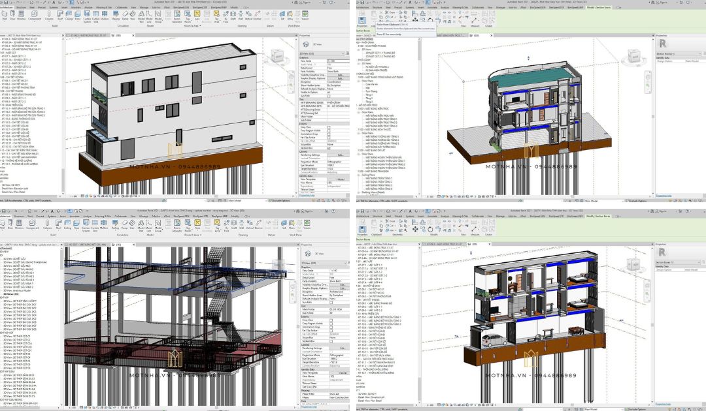This screenshot has width=706, height=411.
Task: Select the Column tool in top-left window
Action: point(49,16)
